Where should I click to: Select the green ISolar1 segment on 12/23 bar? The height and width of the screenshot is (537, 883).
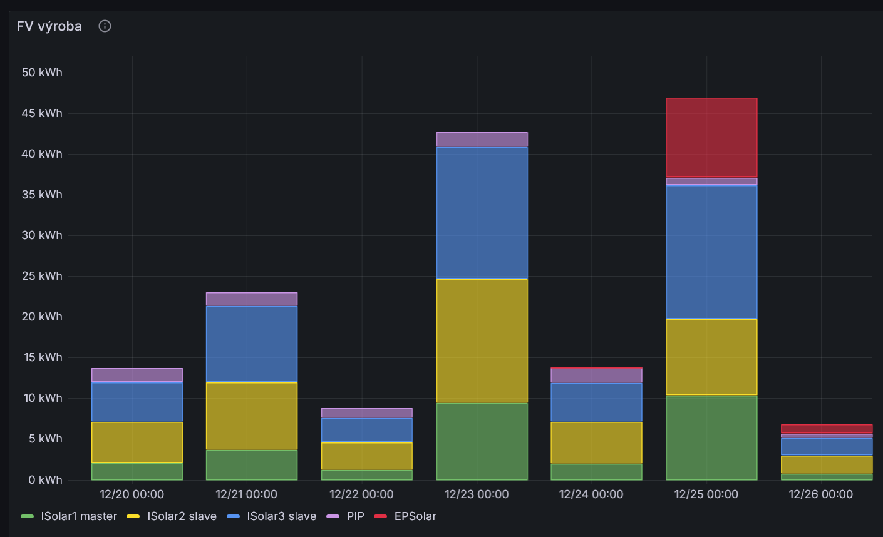482,441
